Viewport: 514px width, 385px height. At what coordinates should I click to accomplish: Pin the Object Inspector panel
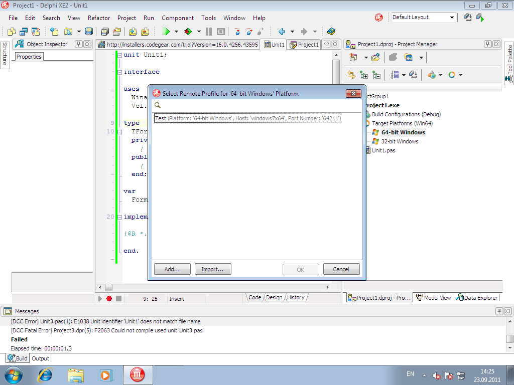coord(79,44)
